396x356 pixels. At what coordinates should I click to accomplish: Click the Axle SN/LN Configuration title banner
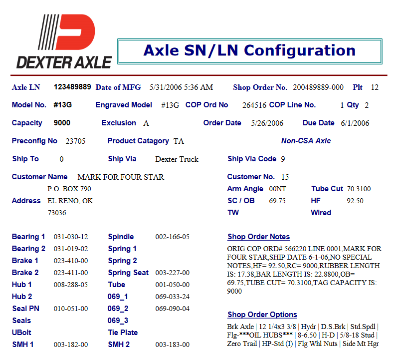coord(249,51)
